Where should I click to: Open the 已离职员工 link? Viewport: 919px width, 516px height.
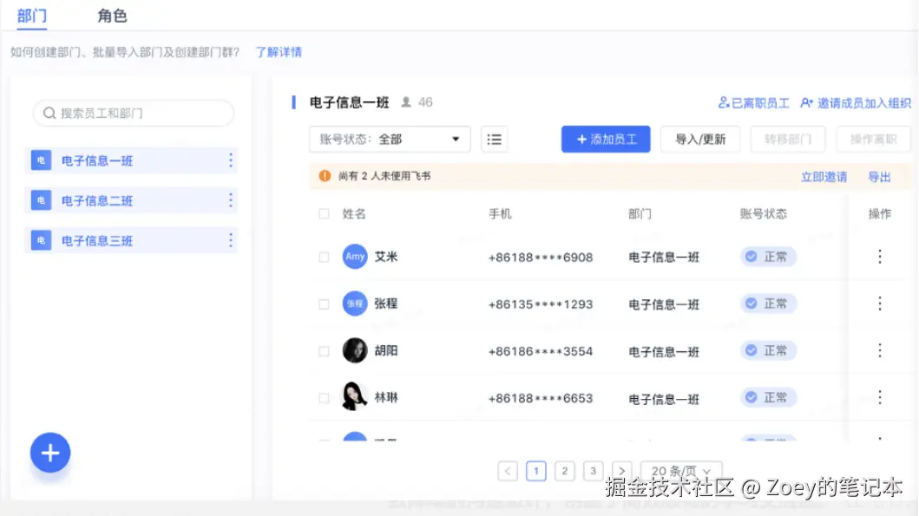pos(754,103)
